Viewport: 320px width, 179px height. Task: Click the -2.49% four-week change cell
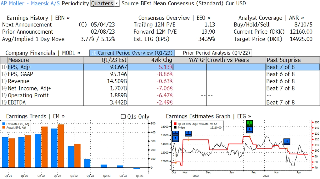(x=150, y=102)
